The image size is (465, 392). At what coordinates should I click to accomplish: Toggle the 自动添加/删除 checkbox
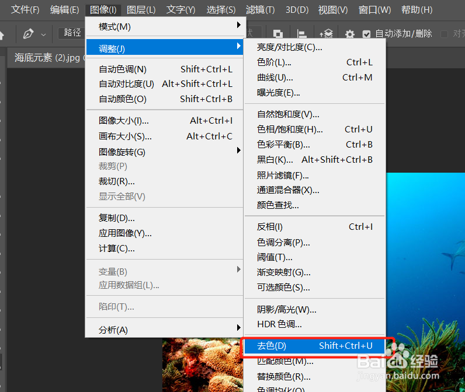point(366,34)
